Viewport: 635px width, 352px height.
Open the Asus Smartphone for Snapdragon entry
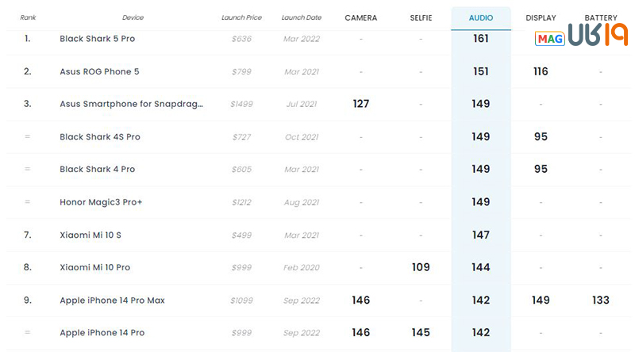[131, 104]
